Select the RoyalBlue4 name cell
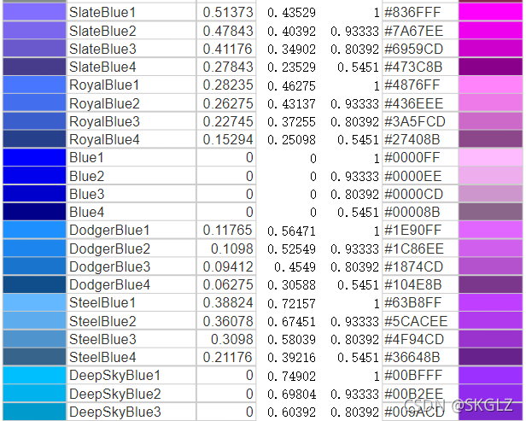The image size is (526, 421). point(131,139)
